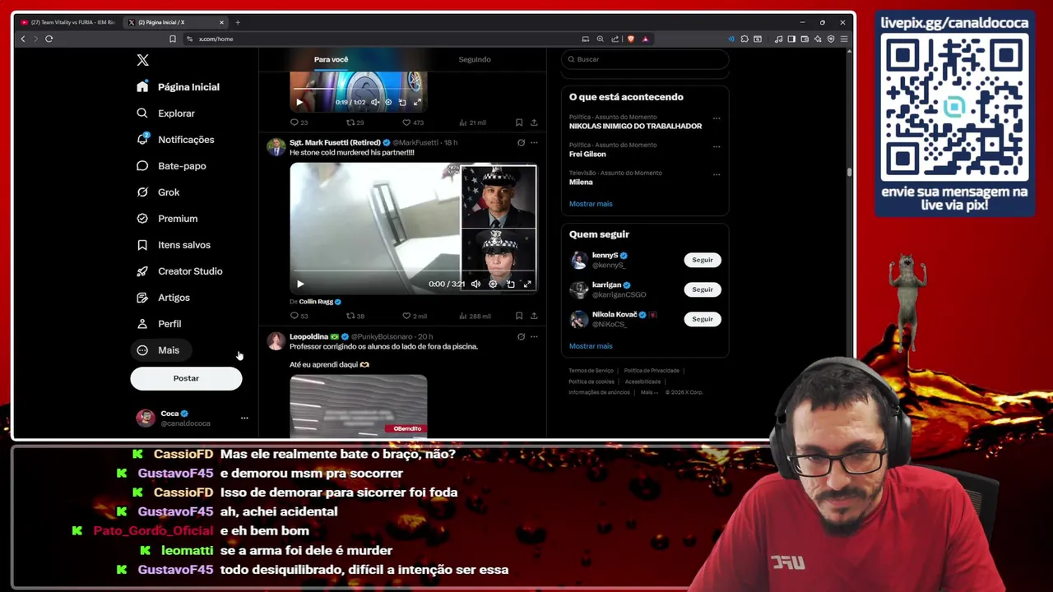Launch Grok from the sidebar
Image resolution: width=1053 pixels, height=592 pixels.
(158, 192)
